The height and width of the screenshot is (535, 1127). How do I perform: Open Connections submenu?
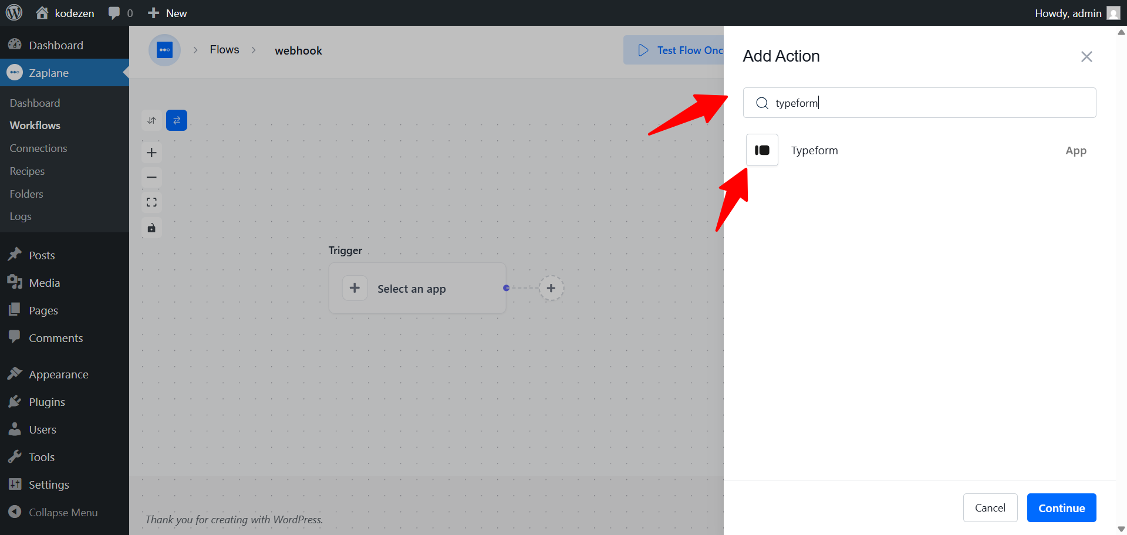(38, 148)
